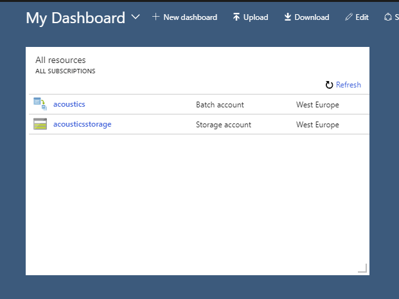Click the tile resize handle at bottom corner

362,268
